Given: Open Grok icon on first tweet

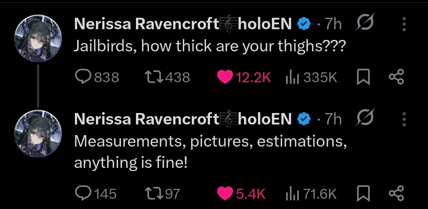Looking at the screenshot, I should coord(365,22).
